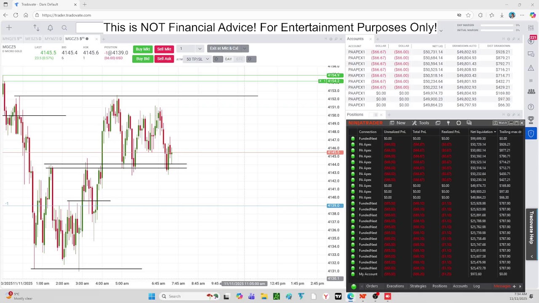Switch to the MYMZ5 D chart tab
This screenshot has width=539, height=303.
pyautogui.click(x=53, y=39)
